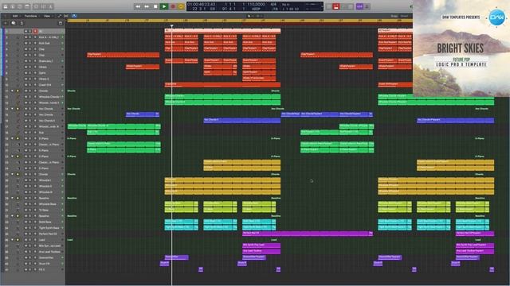Click the red-highlighted mode button right of the LCD
The image size is (510, 286).
(336, 6)
